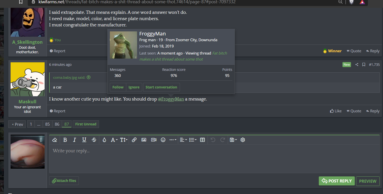383x194 pixels.
Task: Like Maskull's post
Action: click(336, 111)
